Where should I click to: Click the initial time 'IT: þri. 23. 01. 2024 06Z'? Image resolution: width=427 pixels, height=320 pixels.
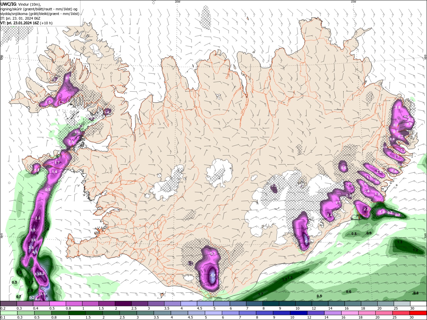coord(20,18)
